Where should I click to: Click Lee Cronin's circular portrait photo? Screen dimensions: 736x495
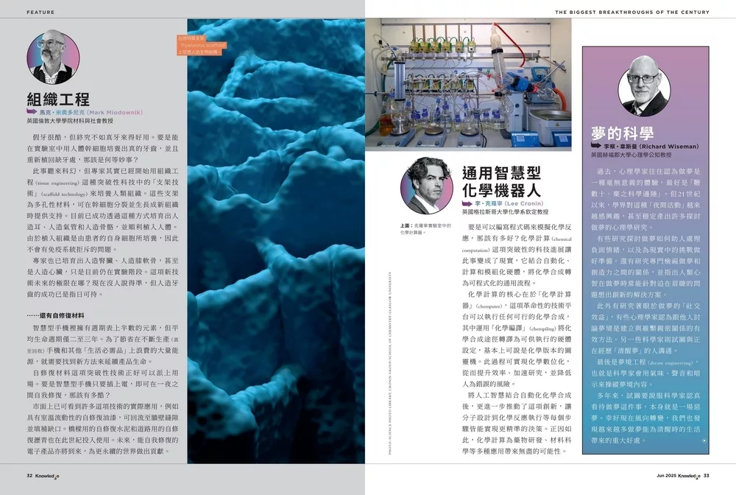pyautogui.click(x=426, y=185)
